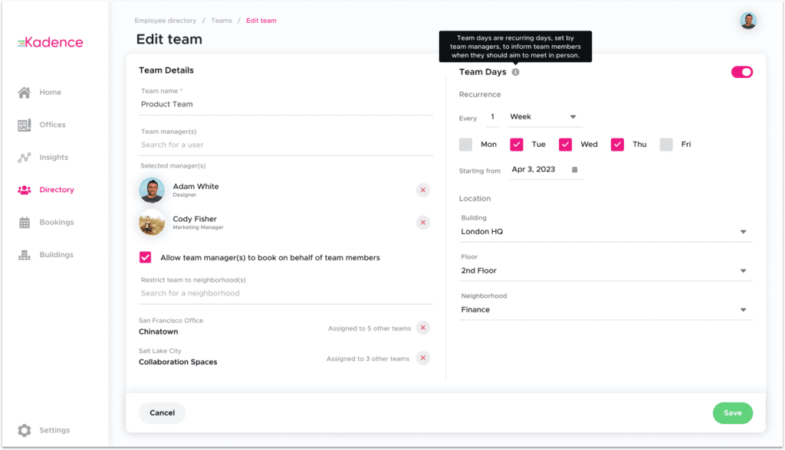This screenshot has width=785, height=450.
Task: Click the Edit team breadcrumb
Action: (261, 21)
